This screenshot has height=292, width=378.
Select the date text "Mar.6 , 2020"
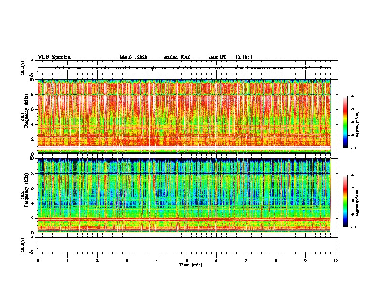[x=133, y=57]
